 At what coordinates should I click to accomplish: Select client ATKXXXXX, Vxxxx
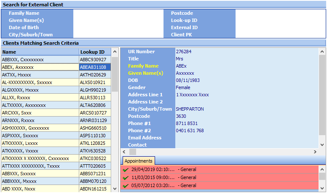click(x=40, y=151)
